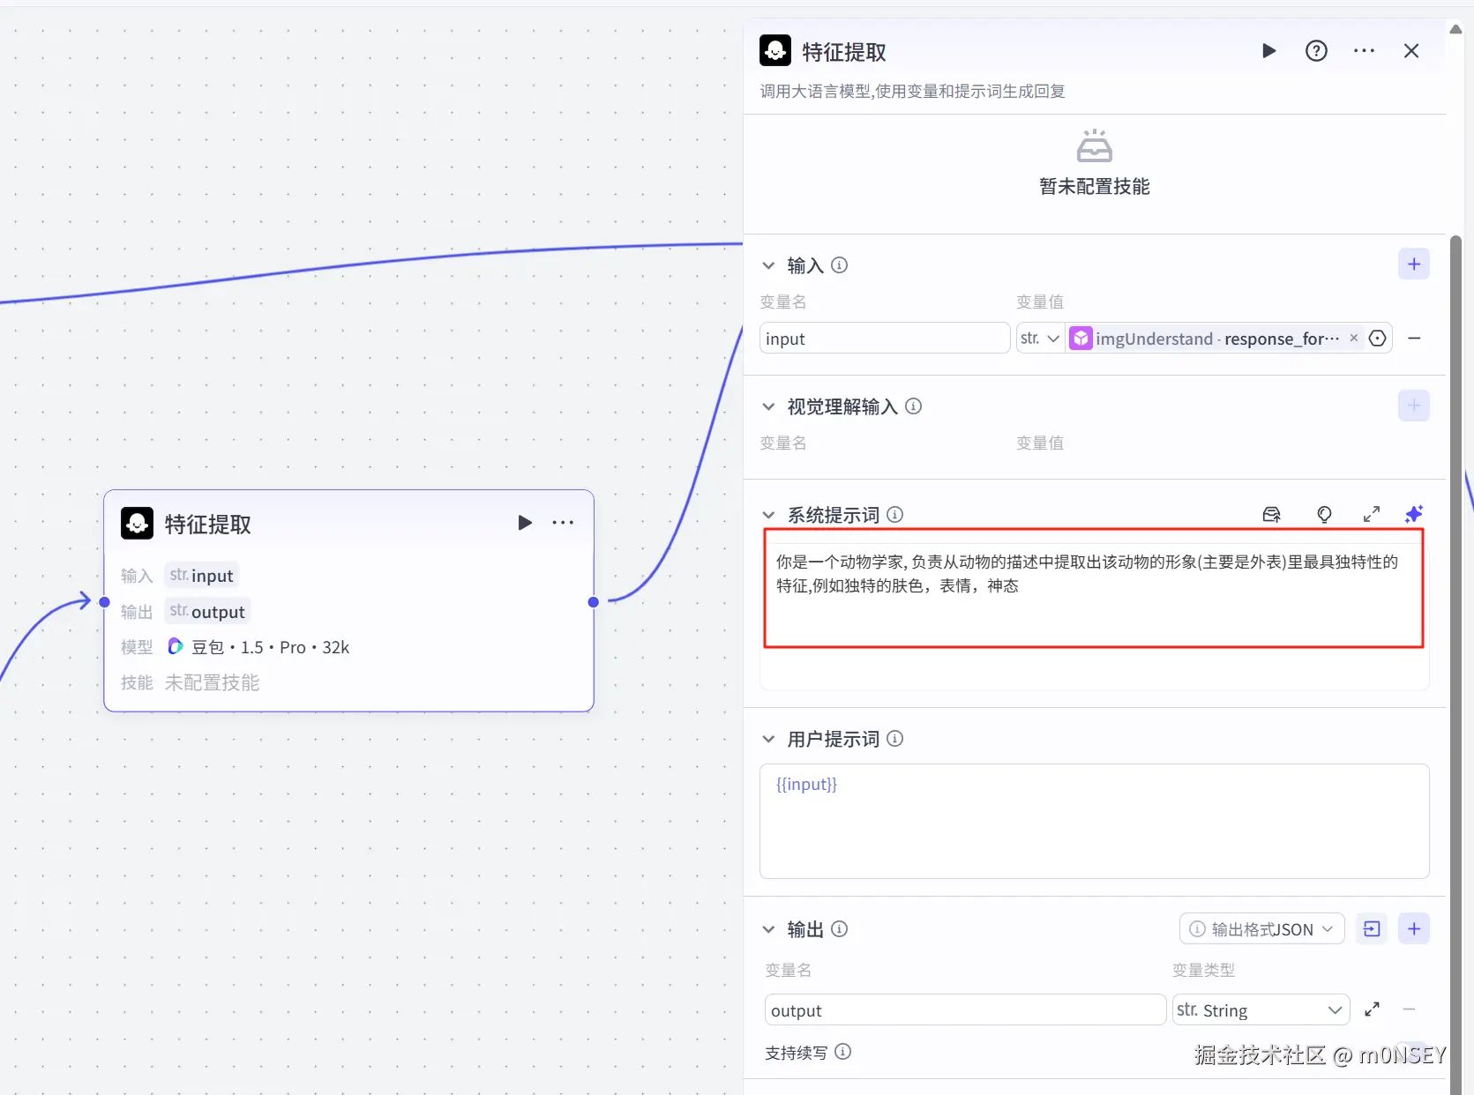The width and height of the screenshot is (1474, 1095).
Task: Click the node's right output port
Action: (x=593, y=602)
